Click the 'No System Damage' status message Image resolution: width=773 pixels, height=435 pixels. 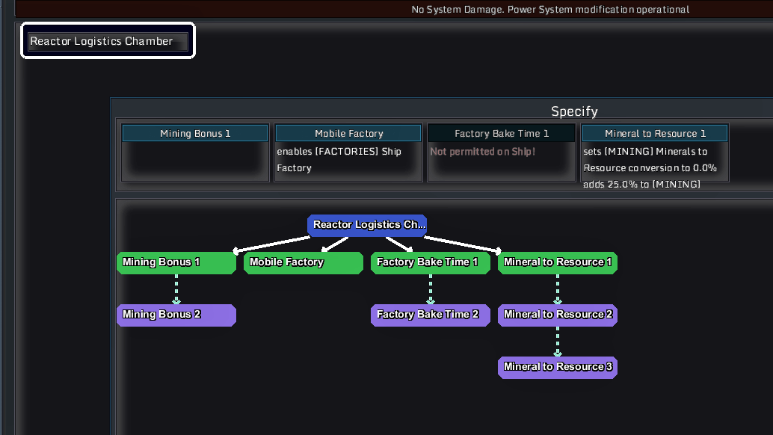[550, 9]
